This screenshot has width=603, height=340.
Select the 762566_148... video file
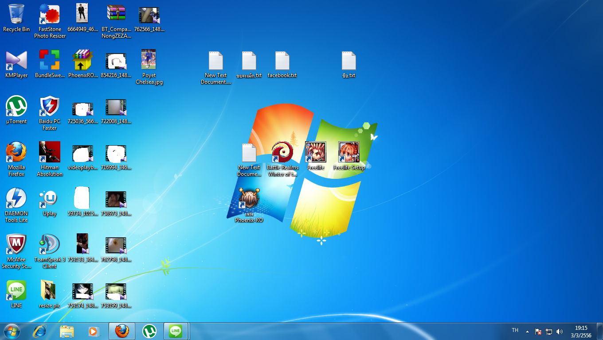[149, 18]
